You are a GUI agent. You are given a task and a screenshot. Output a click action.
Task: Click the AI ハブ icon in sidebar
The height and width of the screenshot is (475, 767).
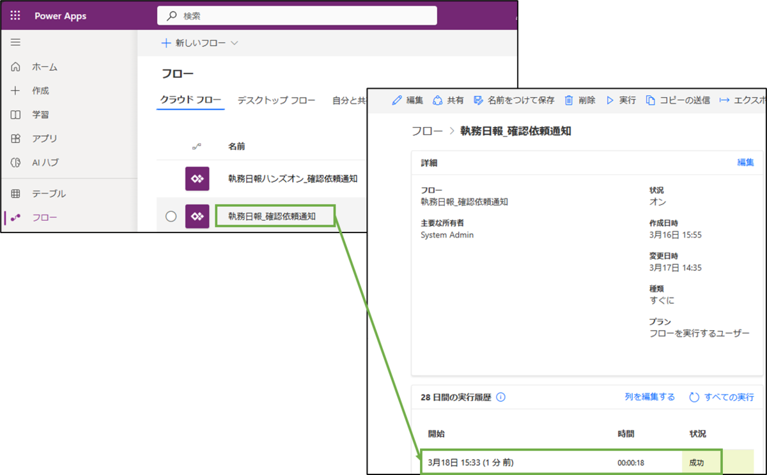pos(16,162)
